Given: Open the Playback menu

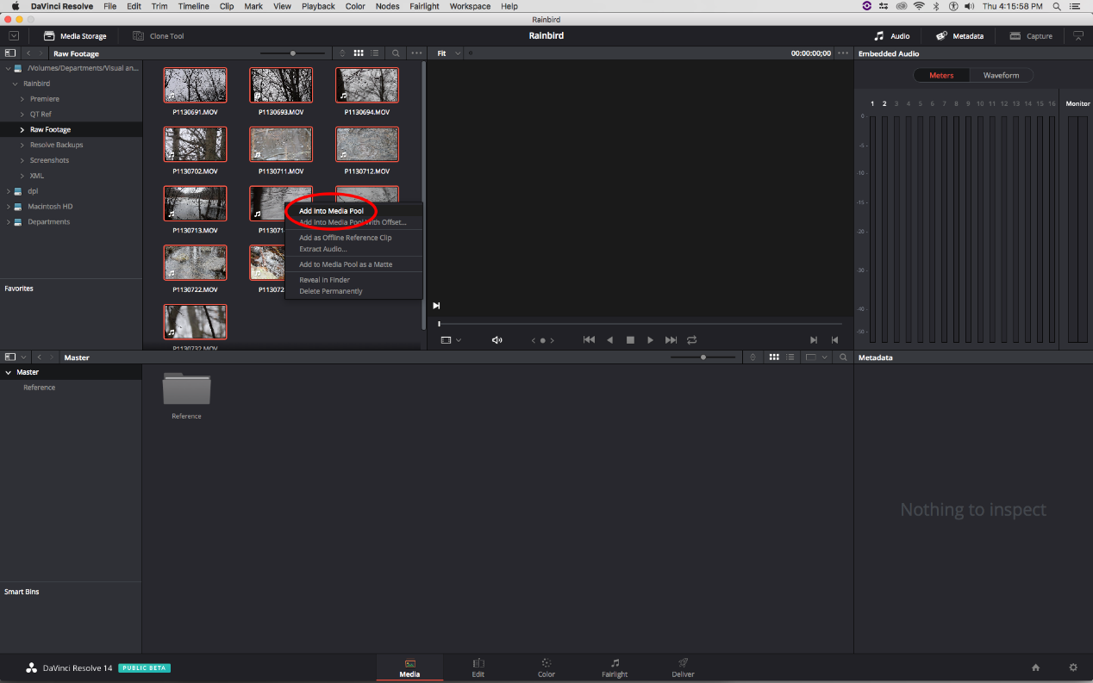Looking at the screenshot, I should (x=317, y=6).
